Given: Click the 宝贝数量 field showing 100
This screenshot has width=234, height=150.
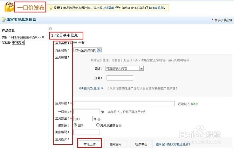Looking at the screenshot, I should click(83, 119).
